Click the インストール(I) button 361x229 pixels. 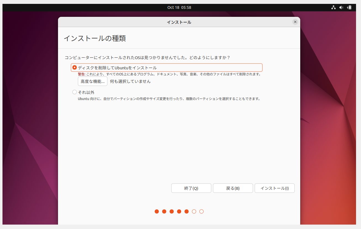275,188
